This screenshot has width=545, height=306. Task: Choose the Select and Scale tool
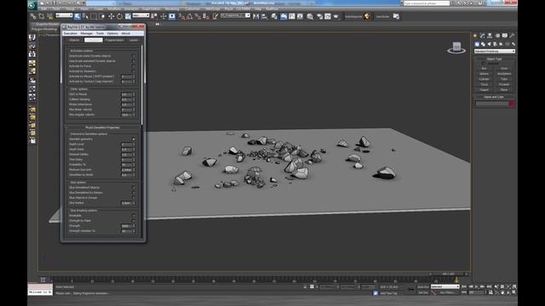pos(128,16)
